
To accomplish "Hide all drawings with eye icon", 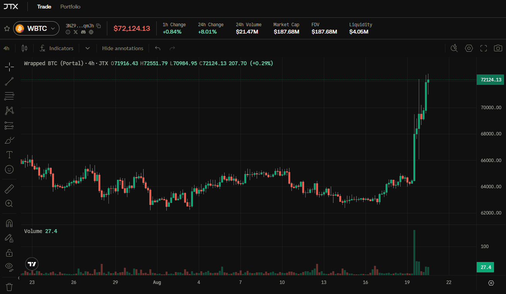I will (10, 266).
